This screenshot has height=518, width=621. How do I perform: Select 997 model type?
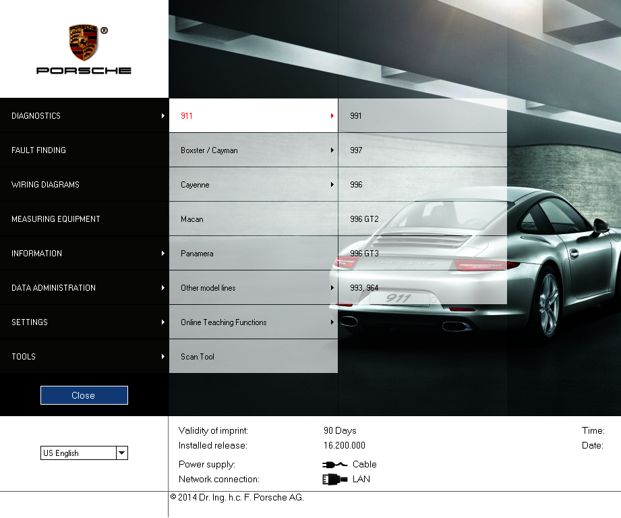coord(423,150)
